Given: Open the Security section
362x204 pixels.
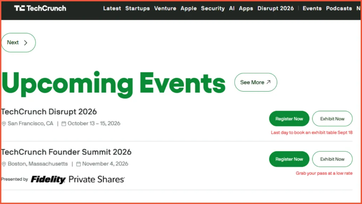Looking at the screenshot, I should click(x=212, y=8).
